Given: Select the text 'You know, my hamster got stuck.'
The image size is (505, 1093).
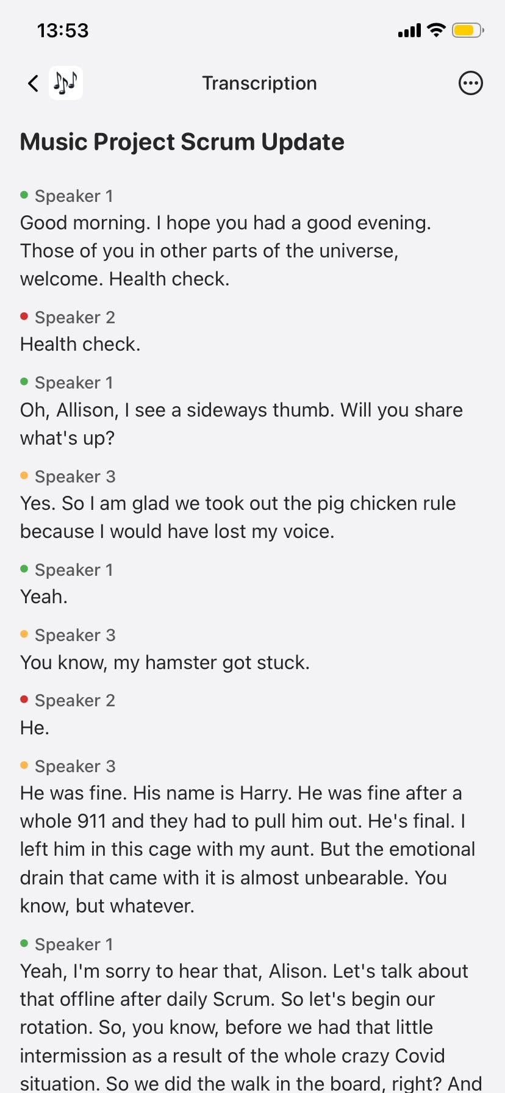Looking at the screenshot, I should (x=165, y=662).
